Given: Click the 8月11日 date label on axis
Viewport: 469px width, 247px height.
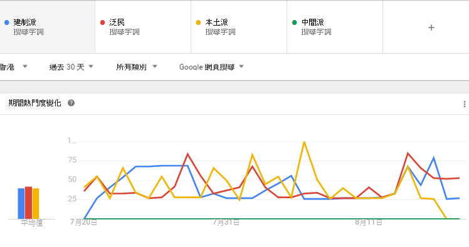Looking at the screenshot, I should coord(369,223).
